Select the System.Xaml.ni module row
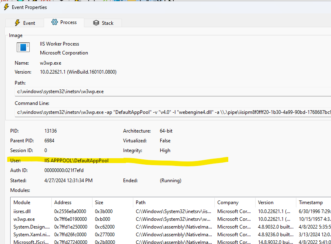 pos(171,235)
